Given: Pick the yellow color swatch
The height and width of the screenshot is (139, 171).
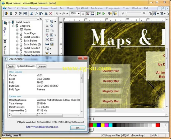Looking at the screenshot, I should click(x=103, y=125).
